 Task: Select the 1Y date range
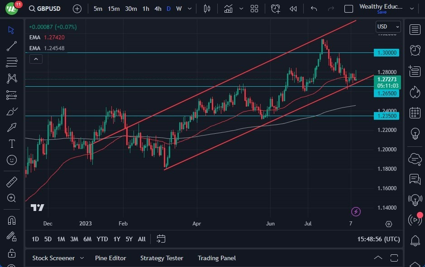[x=116, y=239]
